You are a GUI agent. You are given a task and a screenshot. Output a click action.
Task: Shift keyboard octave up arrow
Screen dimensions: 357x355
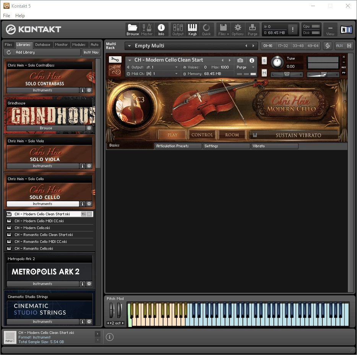click(123, 323)
